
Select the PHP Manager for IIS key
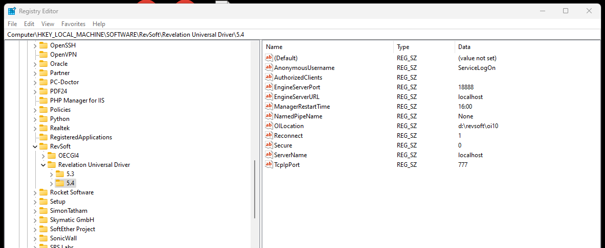[77, 101]
